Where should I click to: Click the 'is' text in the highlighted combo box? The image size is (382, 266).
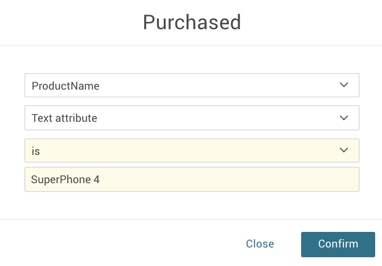pyautogui.click(x=36, y=152)
